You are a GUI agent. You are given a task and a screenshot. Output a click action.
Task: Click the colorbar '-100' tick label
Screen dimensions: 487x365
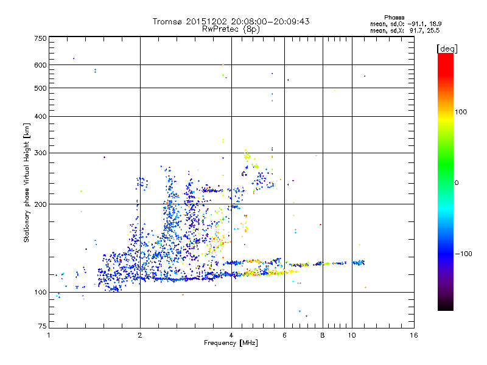[x=463, y=254]
